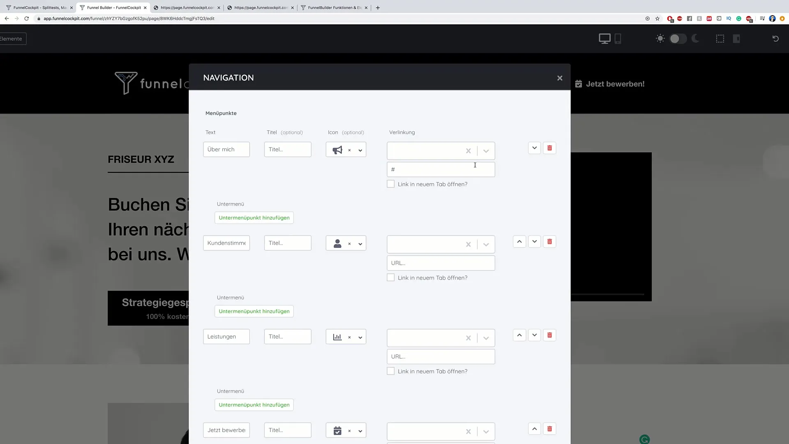Open a new browser tab

pyautogui.click(x=378, y=7)
